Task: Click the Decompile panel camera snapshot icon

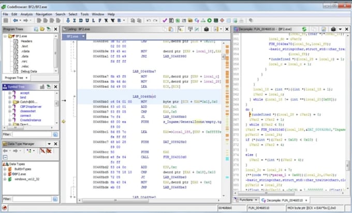Action: pyautogui.click(x=333, y=29)
